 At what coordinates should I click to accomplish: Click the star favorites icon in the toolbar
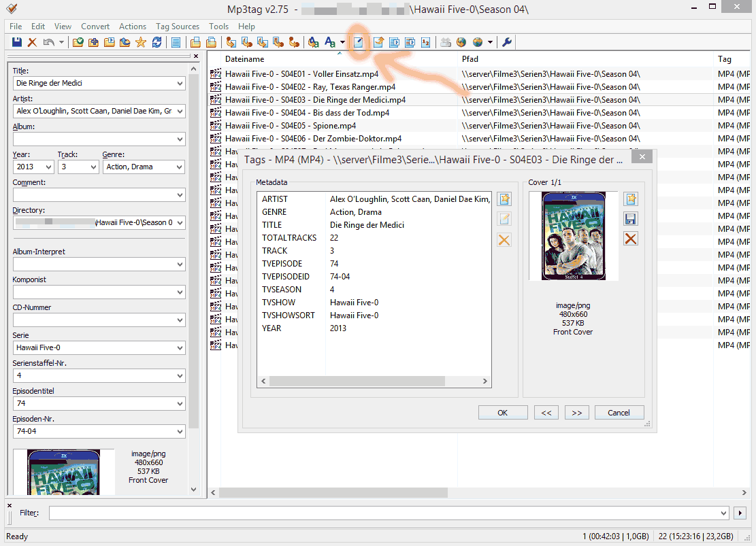click(x=141, y=42)
